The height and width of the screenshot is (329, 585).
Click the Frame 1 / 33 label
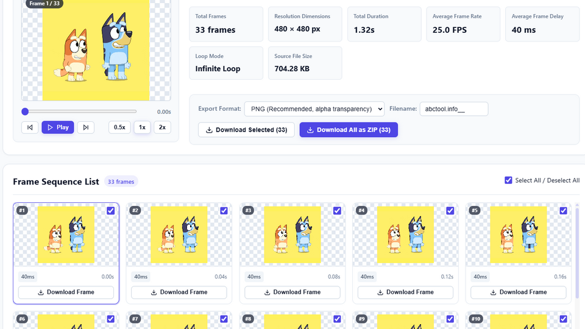pyautogui.click(x=44, y=4)
